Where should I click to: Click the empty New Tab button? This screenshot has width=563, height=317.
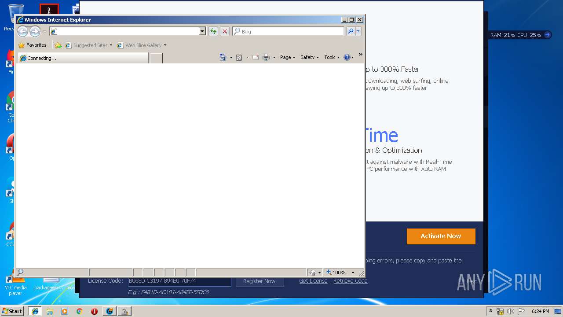(156, 58)
